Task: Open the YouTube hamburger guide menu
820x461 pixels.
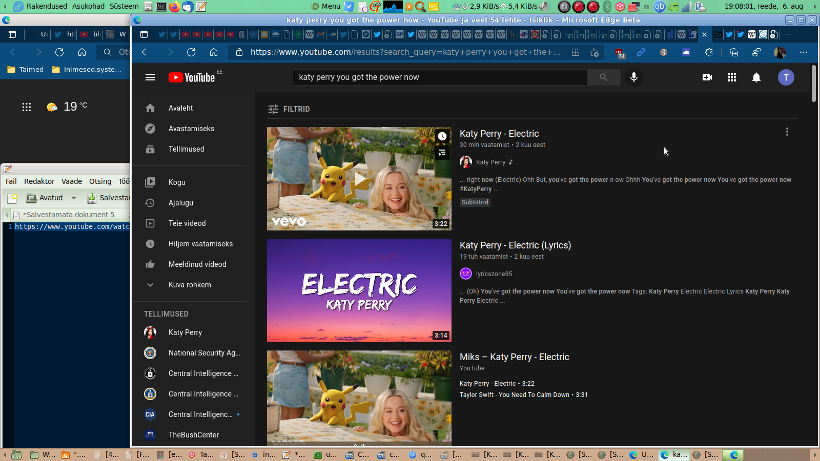Action: click(x=150, y=77)
